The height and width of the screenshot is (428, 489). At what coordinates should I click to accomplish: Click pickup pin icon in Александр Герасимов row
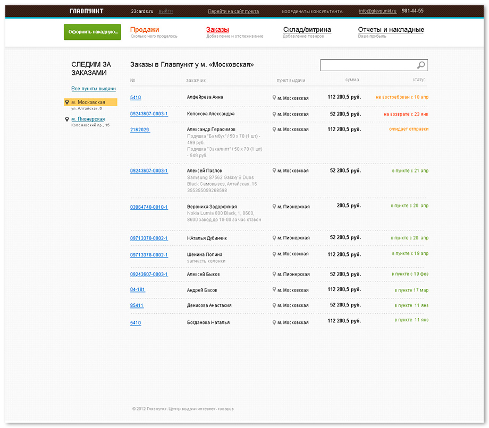(274, 129)
